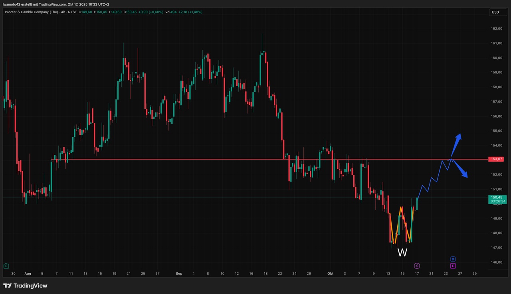Click the green 150,45 current price label
The image size is (511, 294).
497,199
